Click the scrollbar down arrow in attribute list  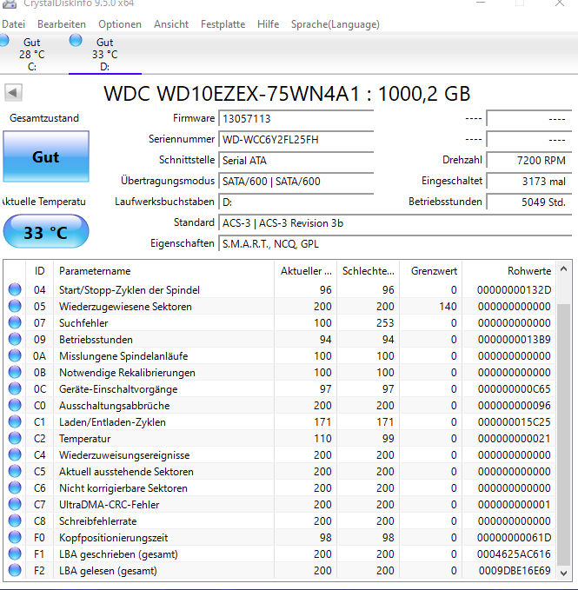(563, 573)
